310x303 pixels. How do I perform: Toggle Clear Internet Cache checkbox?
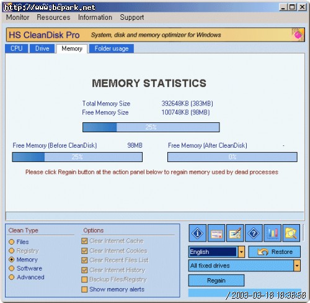84,241
